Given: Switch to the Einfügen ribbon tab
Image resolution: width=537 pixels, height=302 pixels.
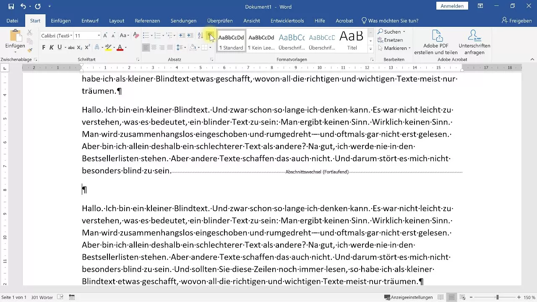Looking at the screenshot, I should click(x=60, y=21).
